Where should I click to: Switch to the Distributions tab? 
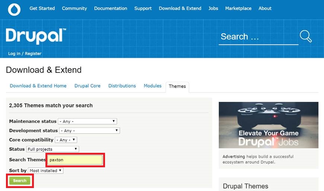[x=122, y=86]
